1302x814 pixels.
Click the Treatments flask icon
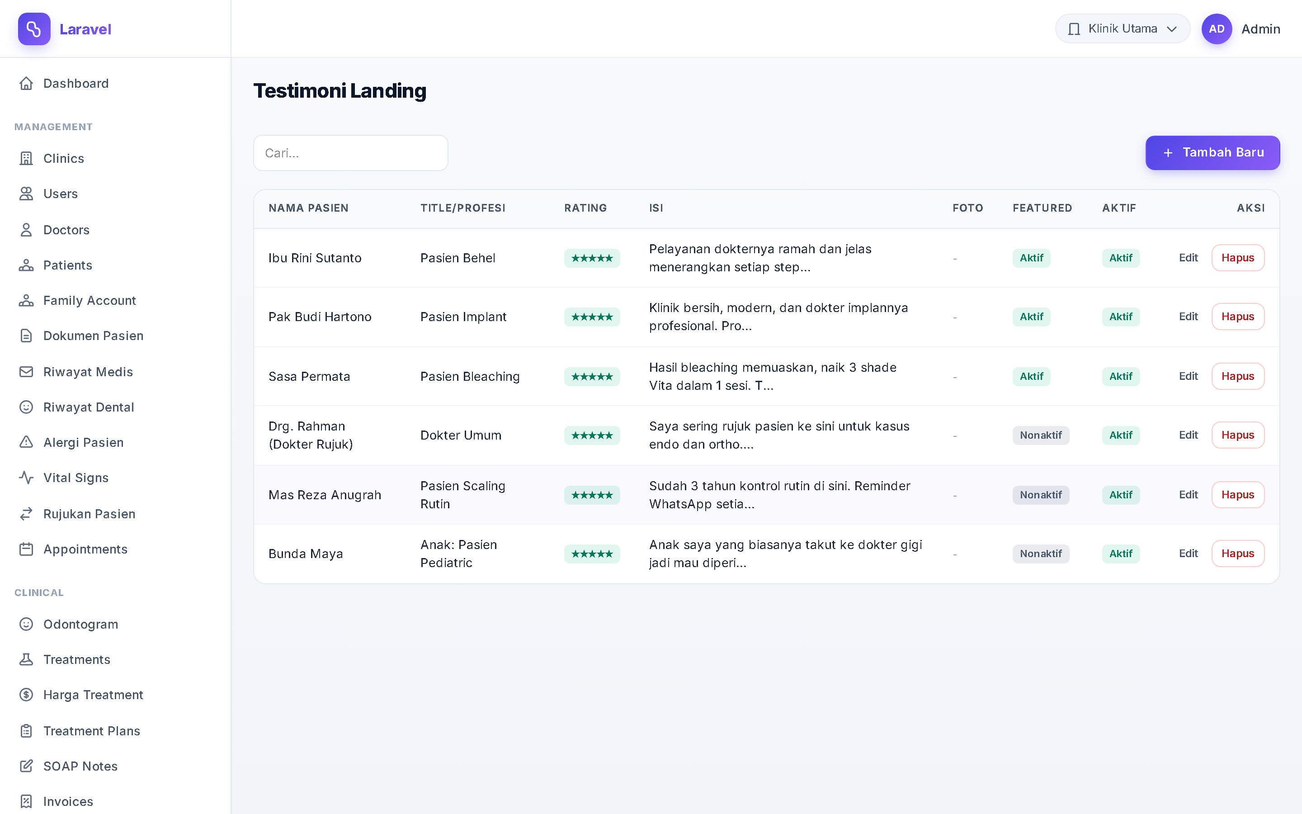pos(26,659)
